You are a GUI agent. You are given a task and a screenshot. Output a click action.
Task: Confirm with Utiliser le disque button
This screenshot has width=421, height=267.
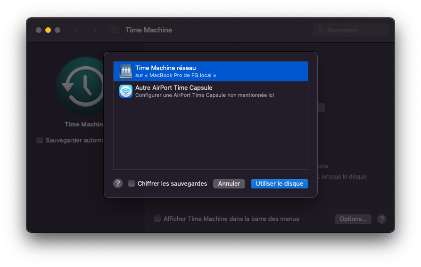click(280, 184)
